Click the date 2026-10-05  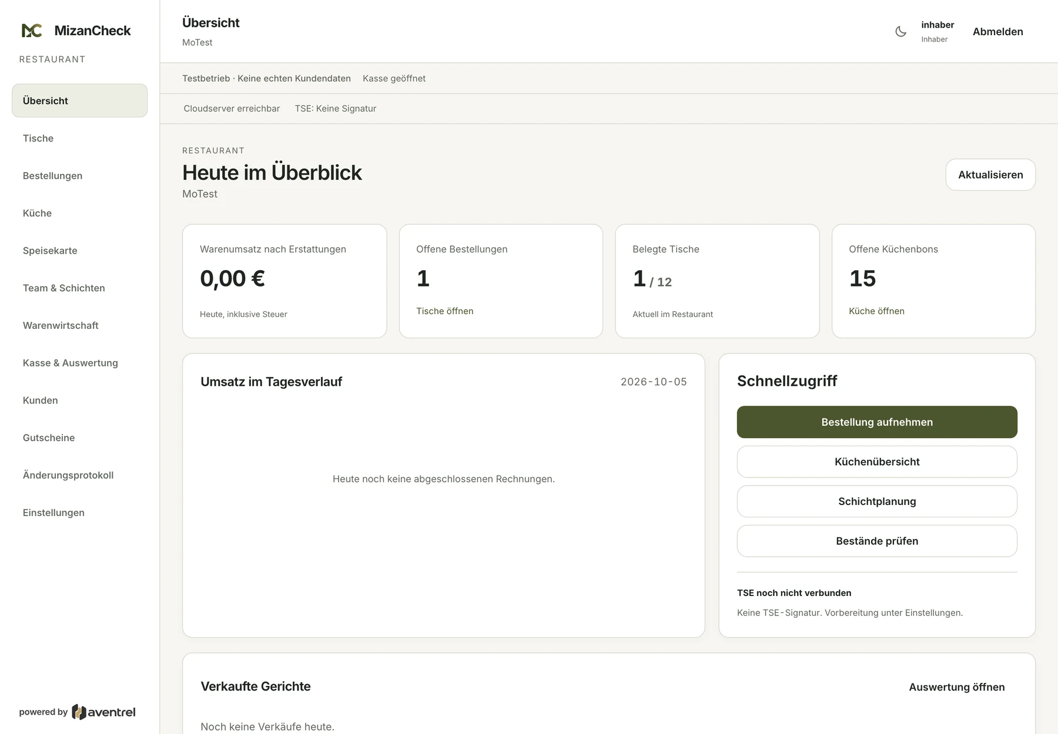(x=654, y=382)
